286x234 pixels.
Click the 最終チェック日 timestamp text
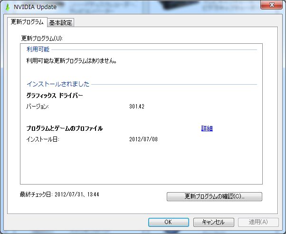[x=59, y=195]
